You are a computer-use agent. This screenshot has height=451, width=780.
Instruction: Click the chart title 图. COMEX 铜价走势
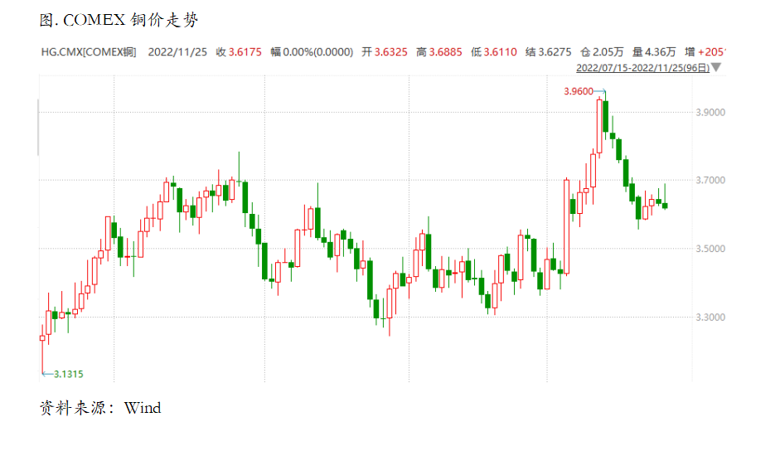click(x=119, y=20)
